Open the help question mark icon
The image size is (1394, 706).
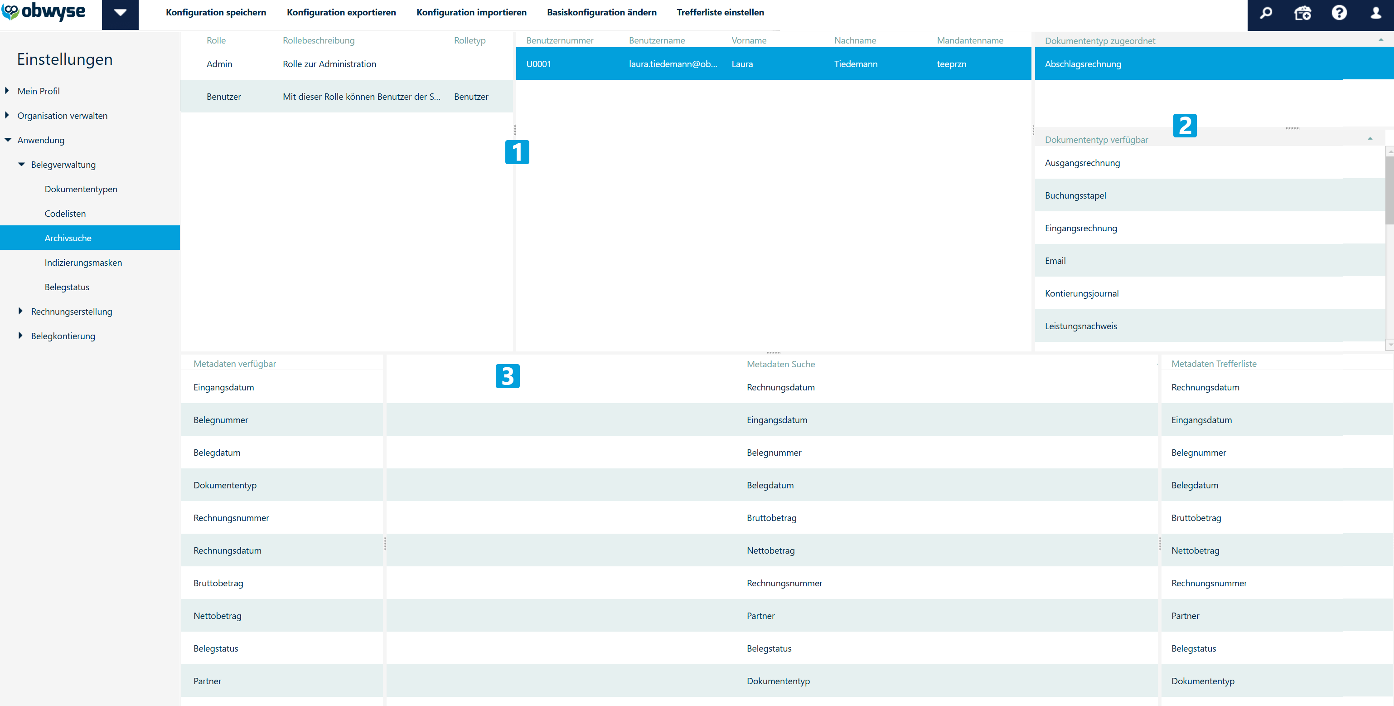pyautogui.click(x=1339, y=13)
